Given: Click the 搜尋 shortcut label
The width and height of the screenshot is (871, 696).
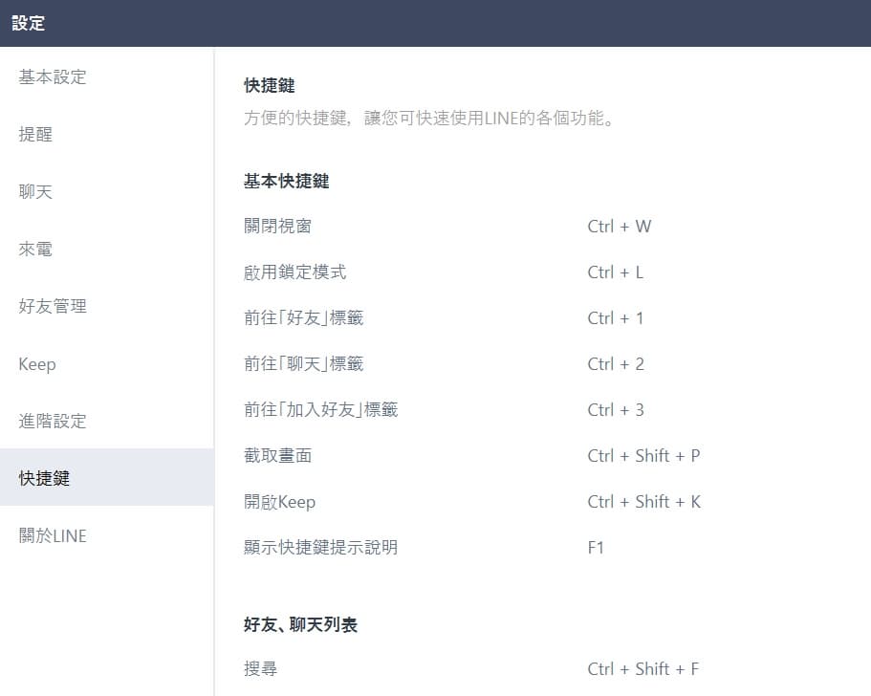Looking at the screenshot, I should (260, 668).
